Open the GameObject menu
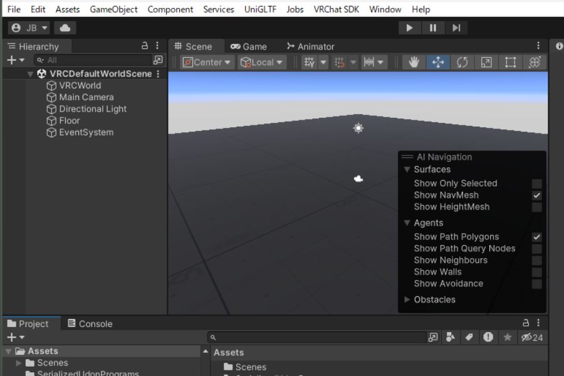 point(113,9)
